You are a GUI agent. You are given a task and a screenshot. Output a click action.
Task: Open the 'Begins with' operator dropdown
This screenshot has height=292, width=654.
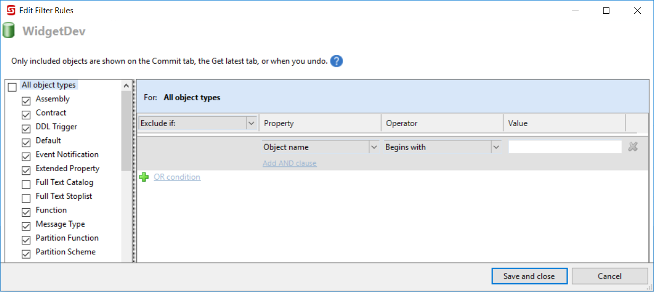tap(496, 147)
